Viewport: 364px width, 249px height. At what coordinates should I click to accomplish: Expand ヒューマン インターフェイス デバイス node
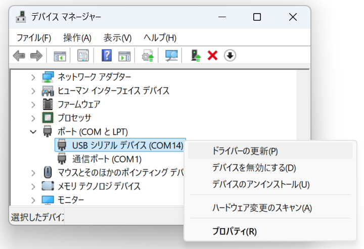tap(33, 91)
